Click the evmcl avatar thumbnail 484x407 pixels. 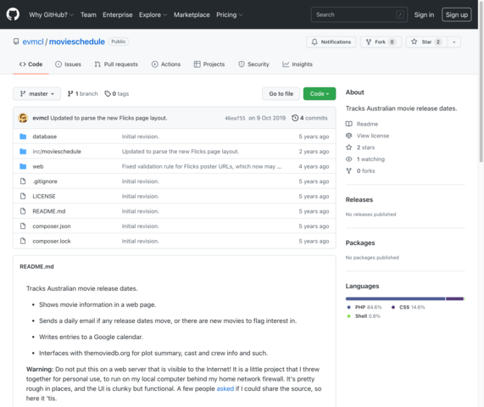[23, 118]
